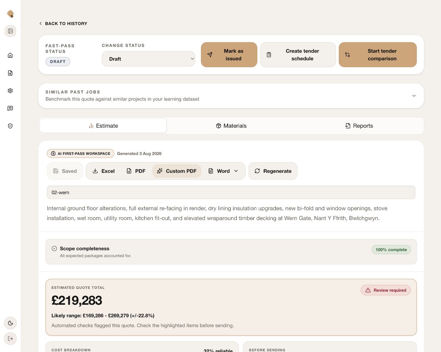
Task: Click the Scope completeness check icon
Action: tap(54, 248)
